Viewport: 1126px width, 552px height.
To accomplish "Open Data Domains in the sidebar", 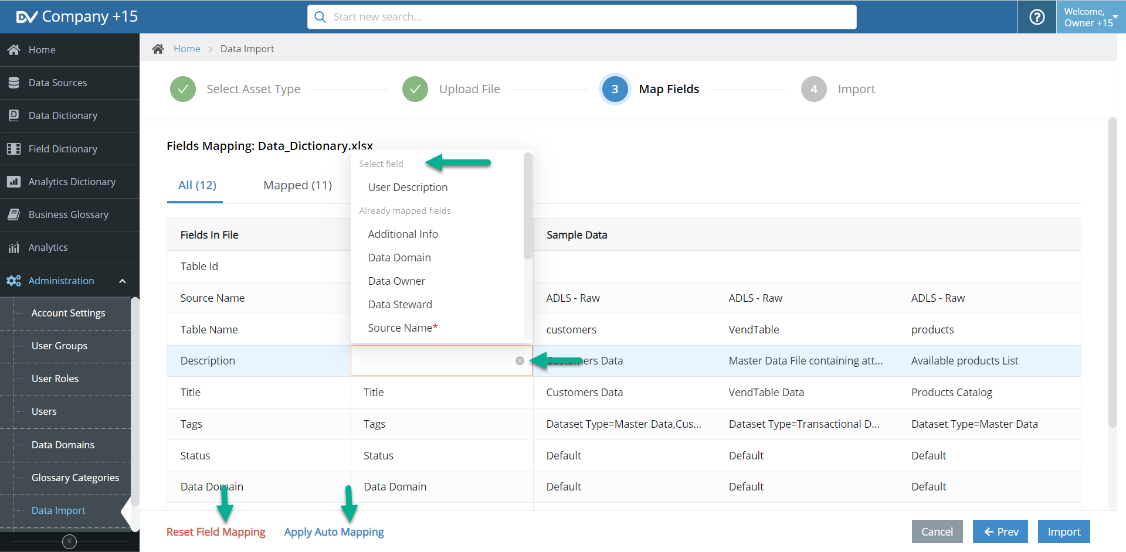I will click(63, 445).
